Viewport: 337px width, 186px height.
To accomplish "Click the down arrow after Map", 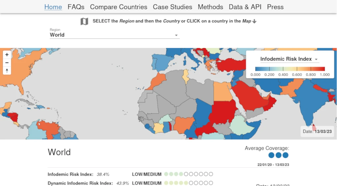I will (254, 21).
